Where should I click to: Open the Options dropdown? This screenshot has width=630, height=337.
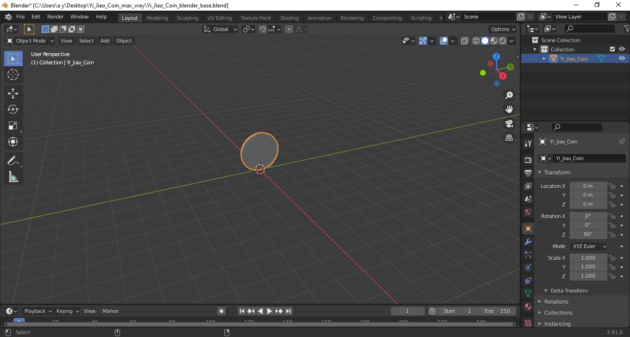[504, 29]
